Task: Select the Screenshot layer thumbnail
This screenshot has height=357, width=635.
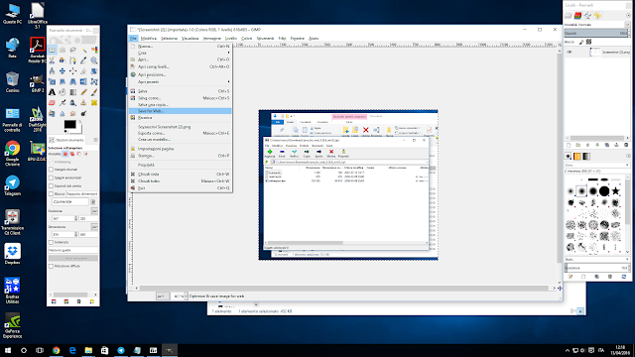Action: click(595, 52)
